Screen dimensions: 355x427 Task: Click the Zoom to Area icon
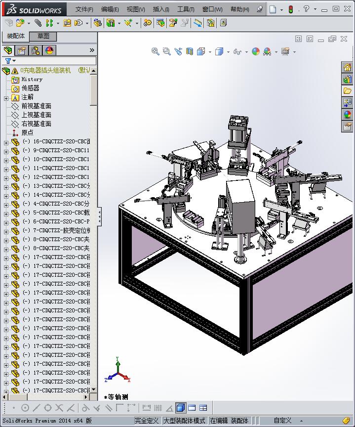tap(166, 51)
